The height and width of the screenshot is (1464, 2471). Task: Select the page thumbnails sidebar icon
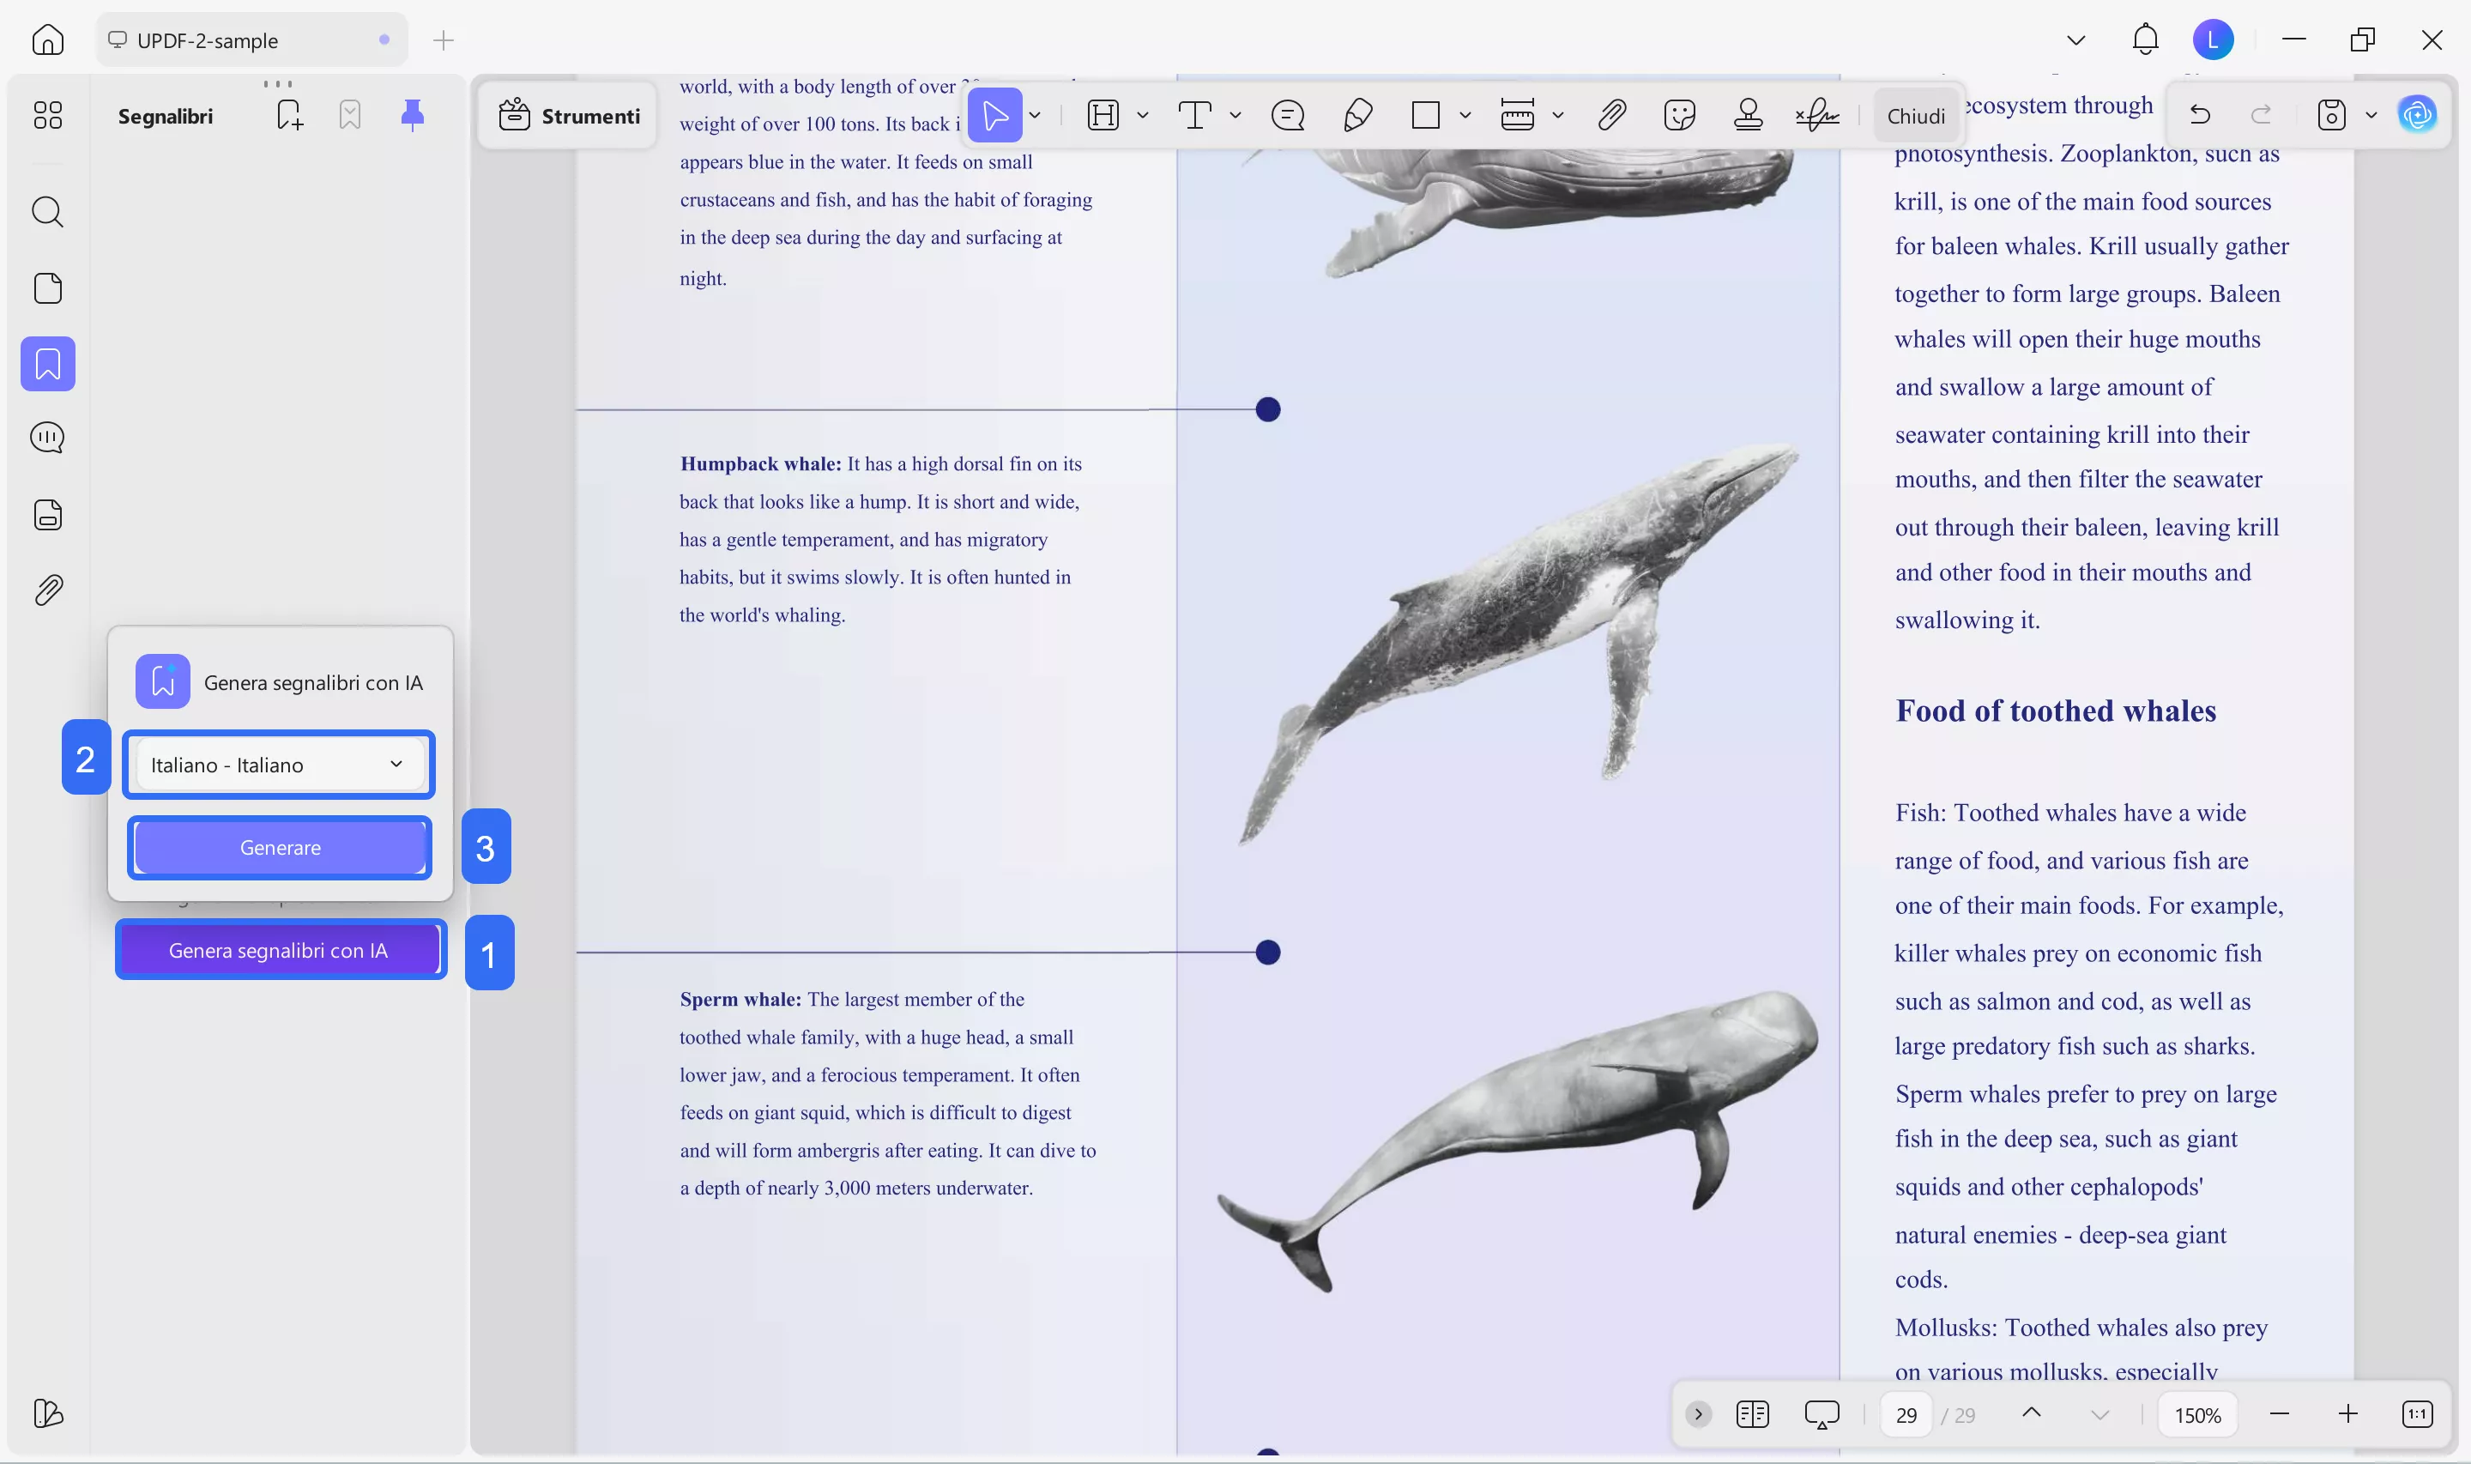pyautogui.click(x=47, y=287)
